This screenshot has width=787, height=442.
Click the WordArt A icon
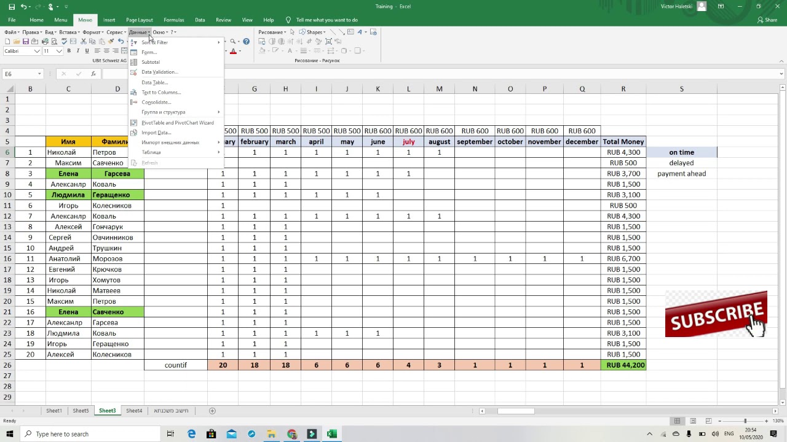coord(360,32)
